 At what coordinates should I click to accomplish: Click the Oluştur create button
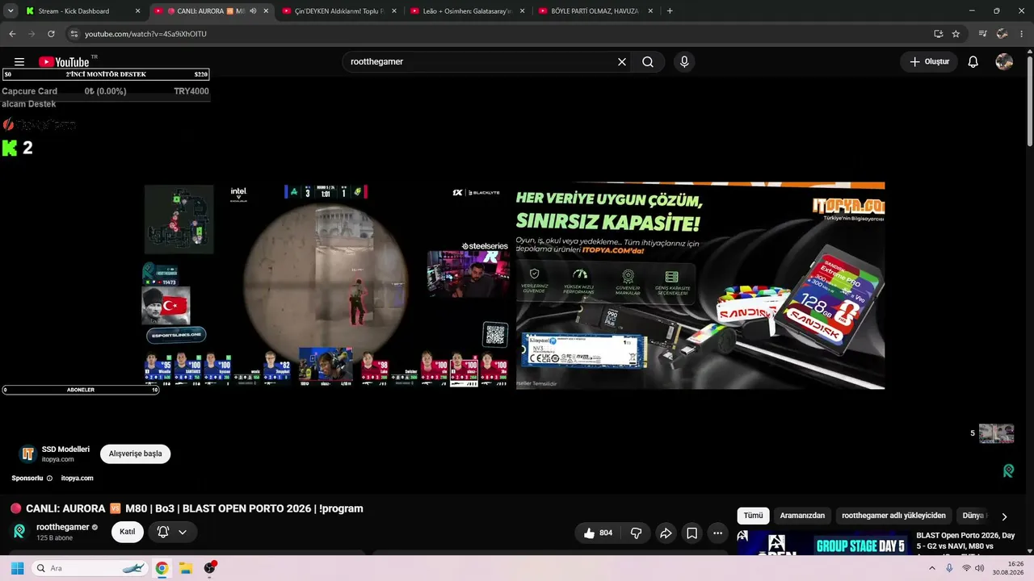(x=929, y=62)
